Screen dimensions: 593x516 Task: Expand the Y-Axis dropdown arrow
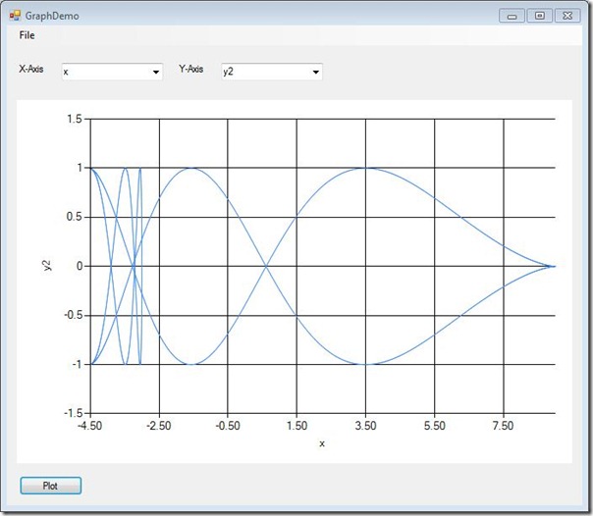[x=316, y=72]
